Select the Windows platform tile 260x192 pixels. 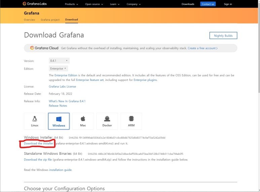click(59, 121)
